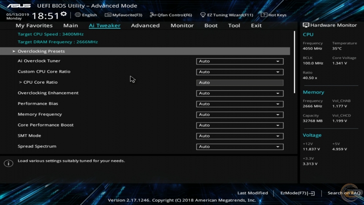
Task: Click the 18:51 clock display
Action: pos(46,16)
